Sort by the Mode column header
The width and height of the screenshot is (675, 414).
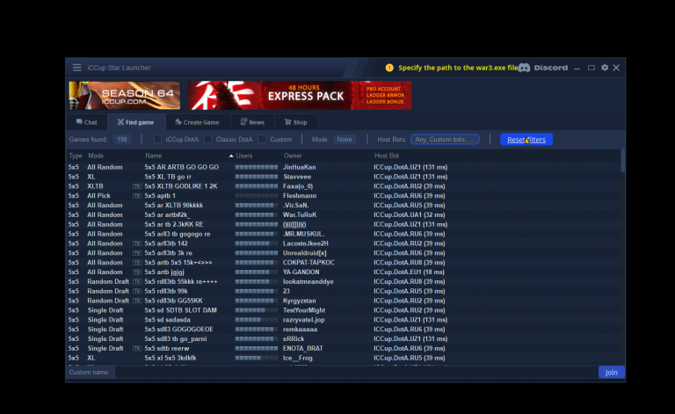point(96,156)
